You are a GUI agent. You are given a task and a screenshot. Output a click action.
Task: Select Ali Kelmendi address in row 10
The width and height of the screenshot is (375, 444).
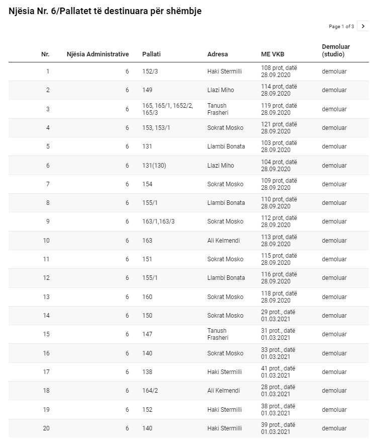click(223, 241)
